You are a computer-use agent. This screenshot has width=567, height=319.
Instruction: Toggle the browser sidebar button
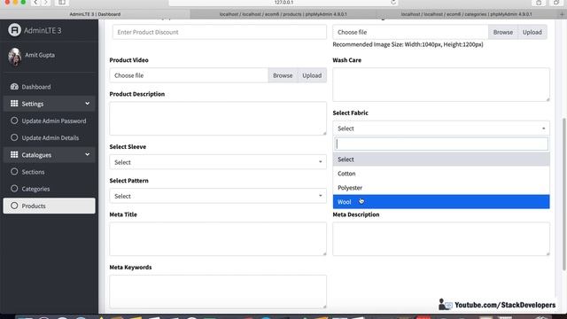[62, 3]
